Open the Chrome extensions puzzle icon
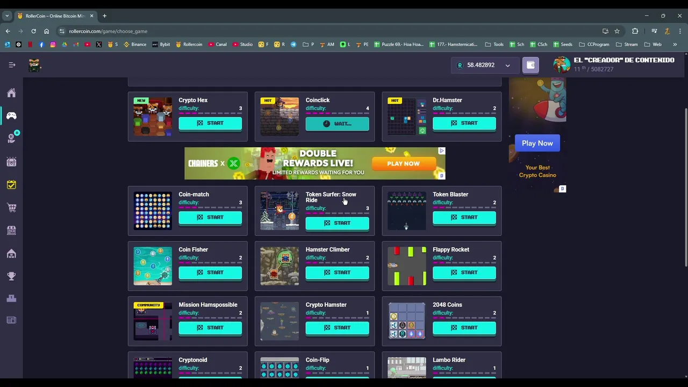 coord(635,31)
